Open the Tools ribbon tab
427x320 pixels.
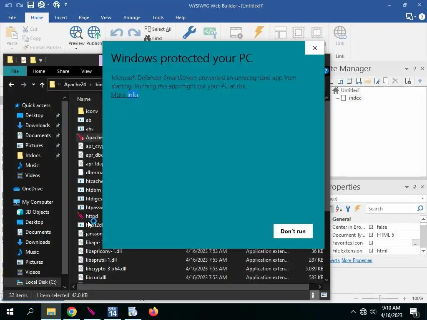click(x=158, y=17)
